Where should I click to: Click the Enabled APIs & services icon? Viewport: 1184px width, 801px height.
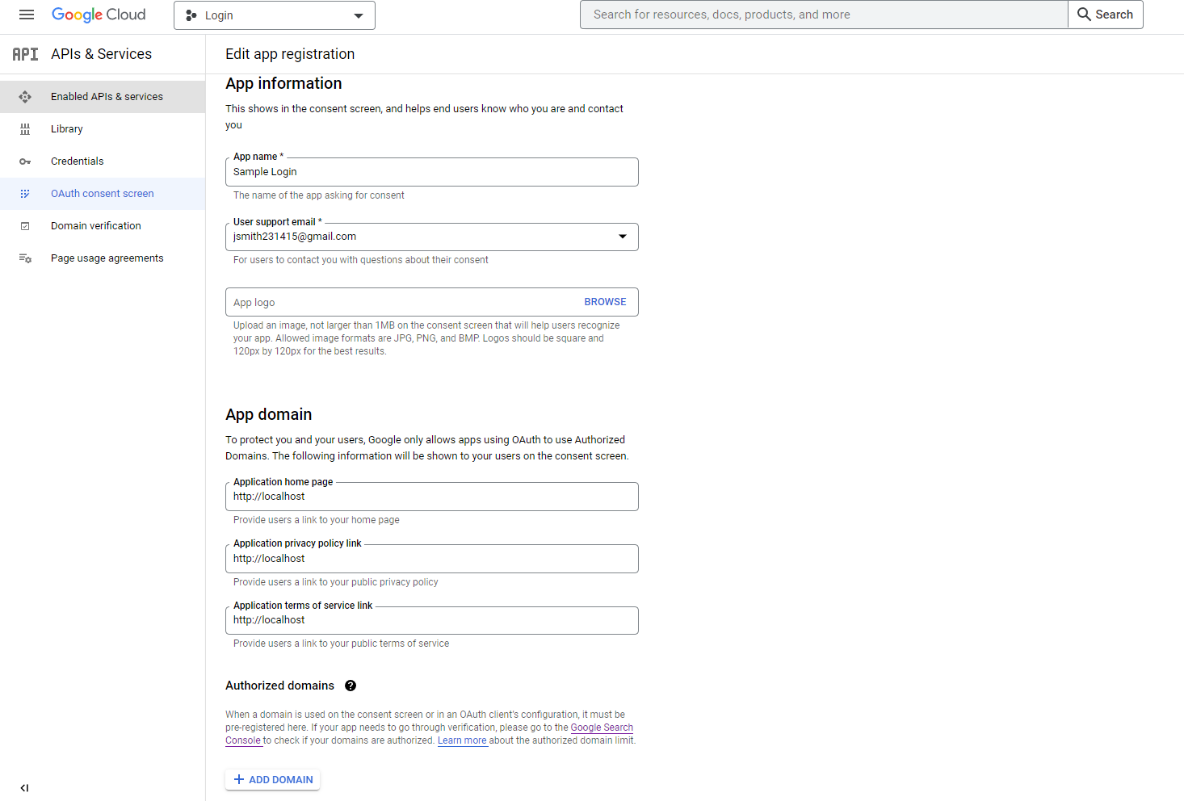[25, 97]
